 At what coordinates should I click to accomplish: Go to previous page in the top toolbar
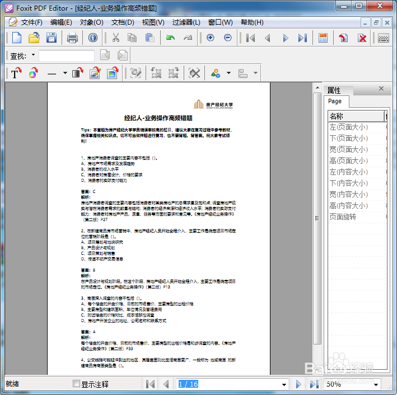[268, 38]
